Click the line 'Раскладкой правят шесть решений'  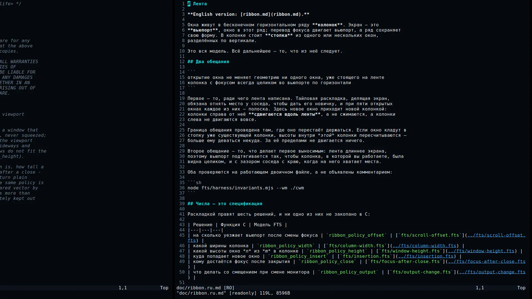click(279, 214)
